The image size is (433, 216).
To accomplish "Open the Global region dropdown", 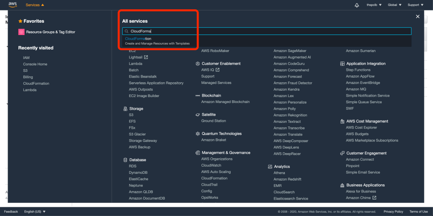I will point(394,5).
